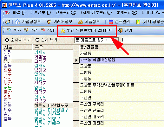164x127 pixels.
Task: Select the 전체 보기 radio button
Action: click(x=37, y=40)
